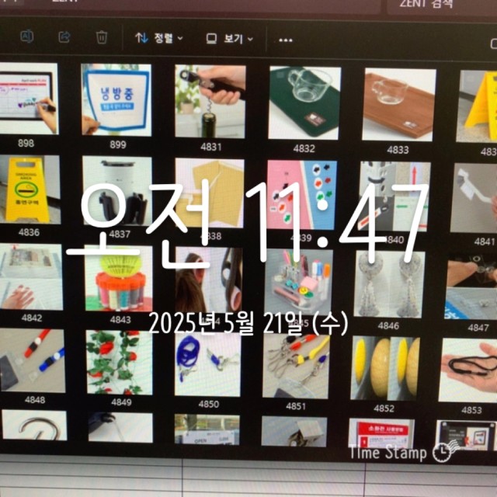Click the file name label 4853

[x=471, y=410]
